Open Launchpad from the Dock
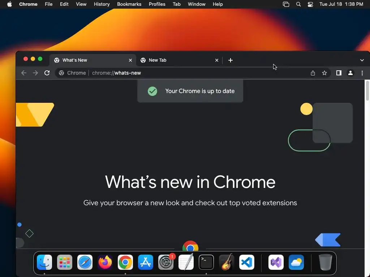This screenshot has width=370, height=277. [65, 262]
